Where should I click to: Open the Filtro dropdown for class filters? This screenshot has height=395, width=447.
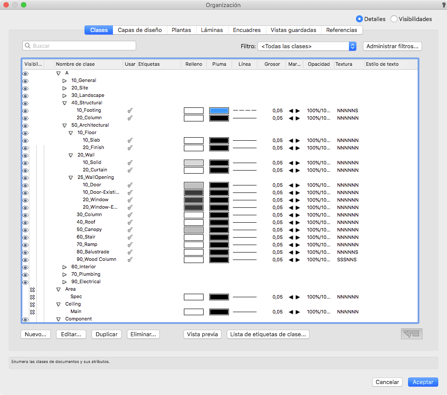(x=307, y=46)
